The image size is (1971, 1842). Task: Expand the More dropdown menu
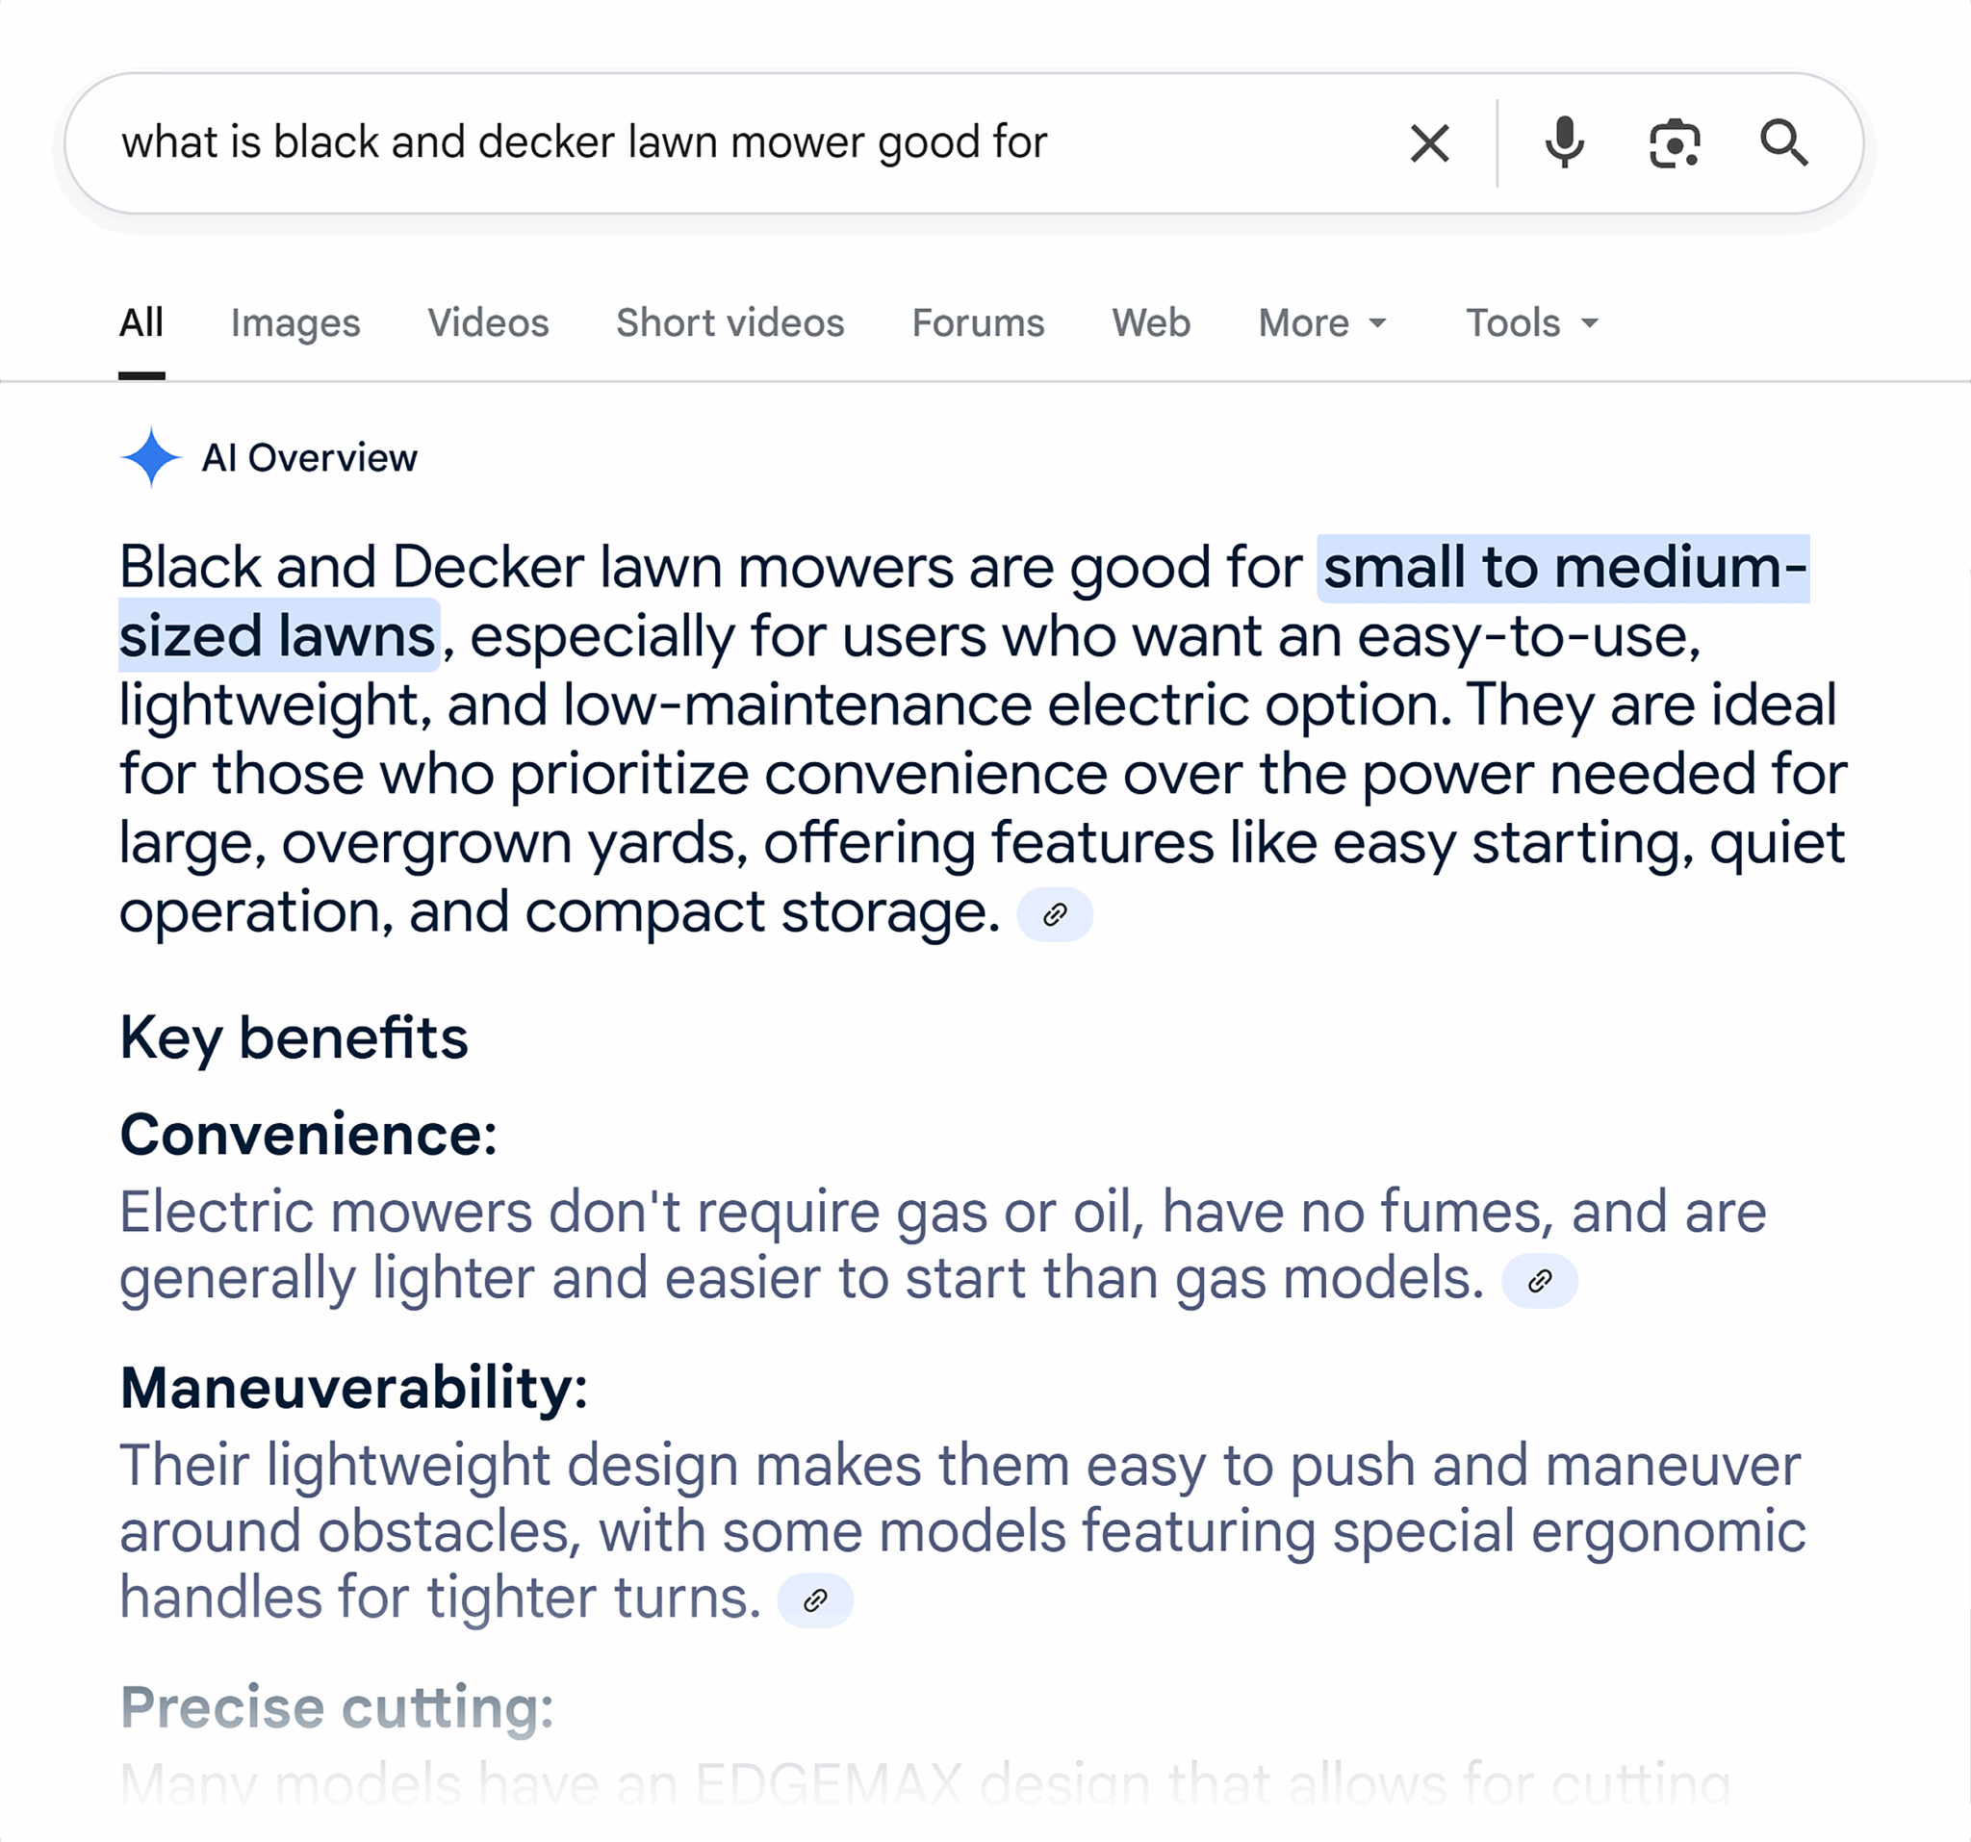[1321, 323]
